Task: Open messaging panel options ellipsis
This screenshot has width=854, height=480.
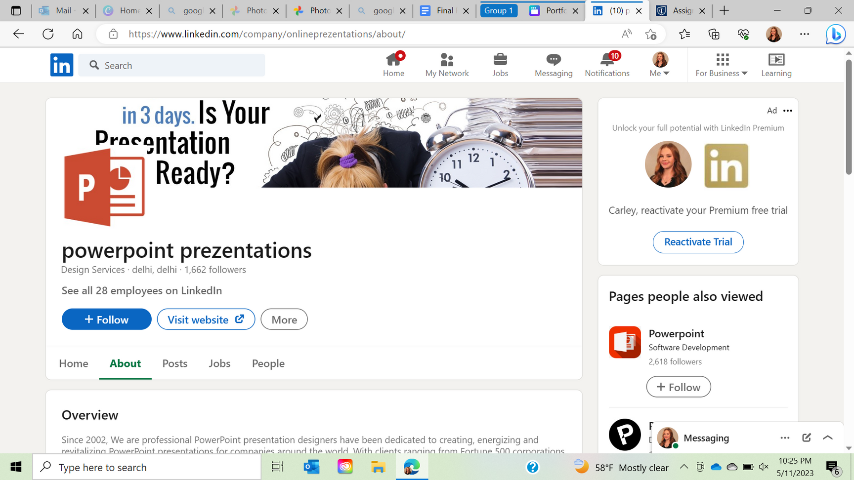Action: [x=785, y=438]
